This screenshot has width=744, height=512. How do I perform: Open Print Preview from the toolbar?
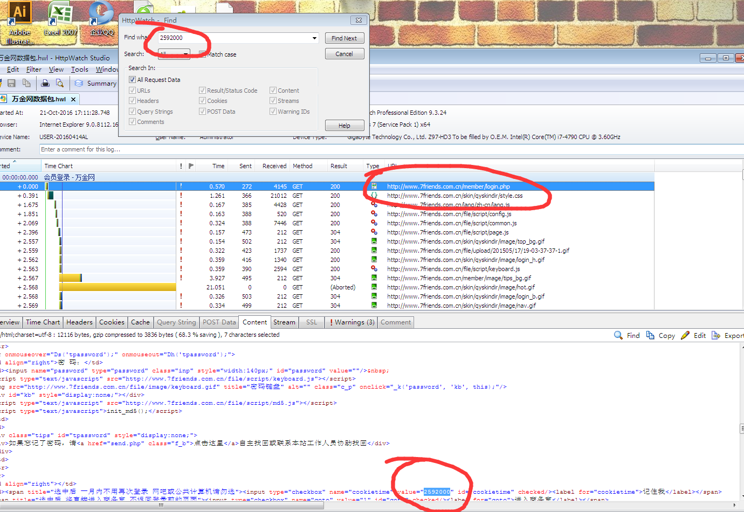coord(60,84)
